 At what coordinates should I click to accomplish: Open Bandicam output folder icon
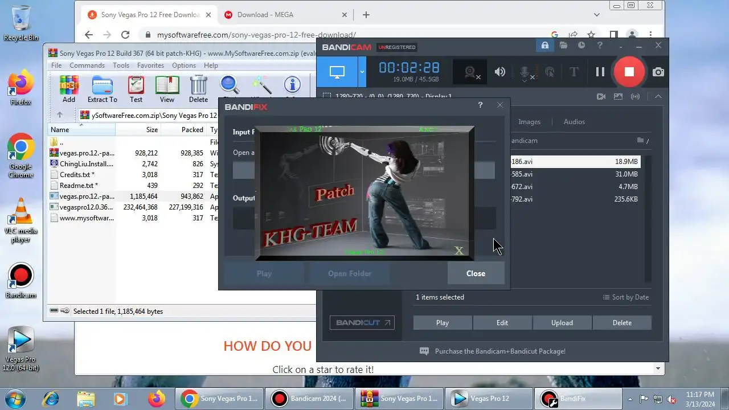(x=563, y=46)
